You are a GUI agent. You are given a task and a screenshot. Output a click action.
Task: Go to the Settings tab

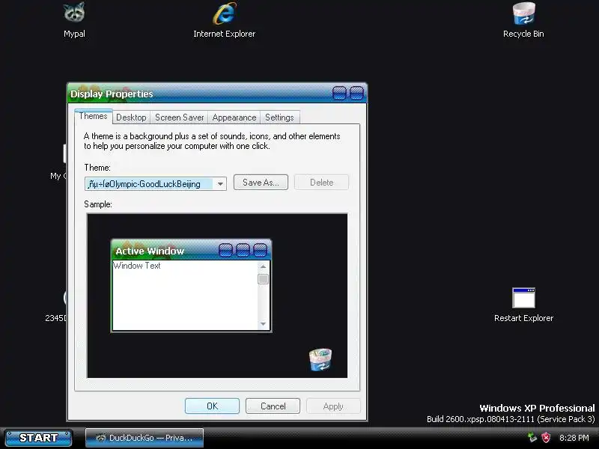pyautogui.click(x=279, y=117)
